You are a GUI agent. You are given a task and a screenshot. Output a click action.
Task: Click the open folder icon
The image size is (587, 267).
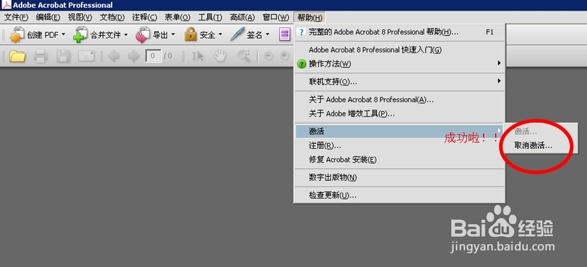(x=17, y=56)
